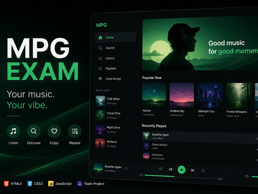Open the Night Drive playlist cover

point(100,129)
